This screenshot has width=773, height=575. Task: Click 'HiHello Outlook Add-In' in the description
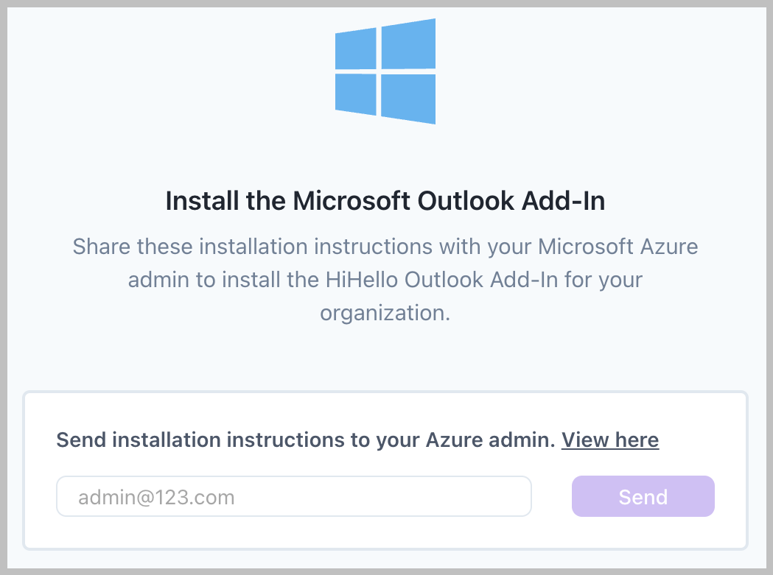(x=441, y=279)
